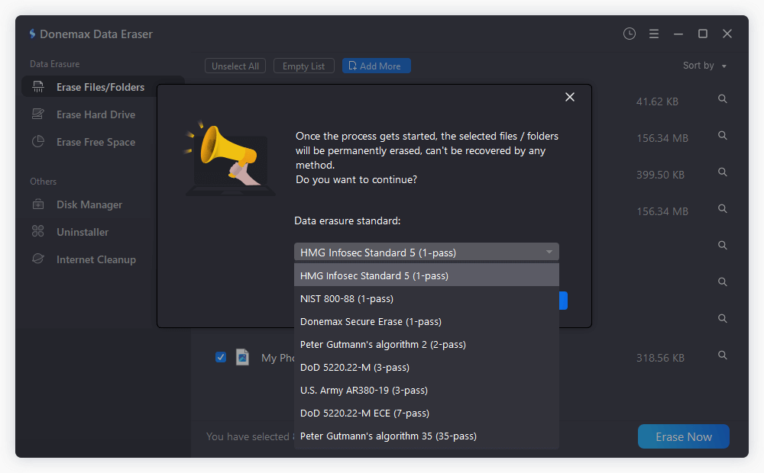The width and height of the screenshot is (764, 473).
Task: Click the Add More button
Action: tap(376, 66)
